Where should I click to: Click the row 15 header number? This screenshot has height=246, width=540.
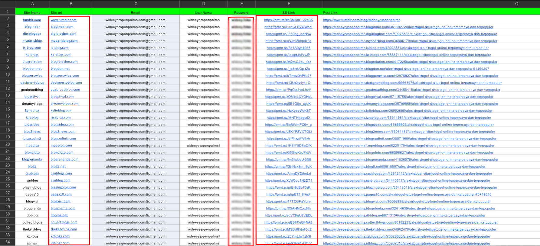8,109
